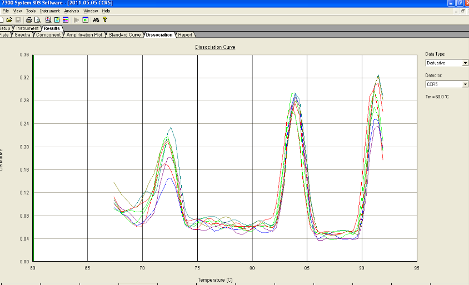Screen dimensions: 469x285
Task: Open the Tools menu
Action: [x=31, y=11]
